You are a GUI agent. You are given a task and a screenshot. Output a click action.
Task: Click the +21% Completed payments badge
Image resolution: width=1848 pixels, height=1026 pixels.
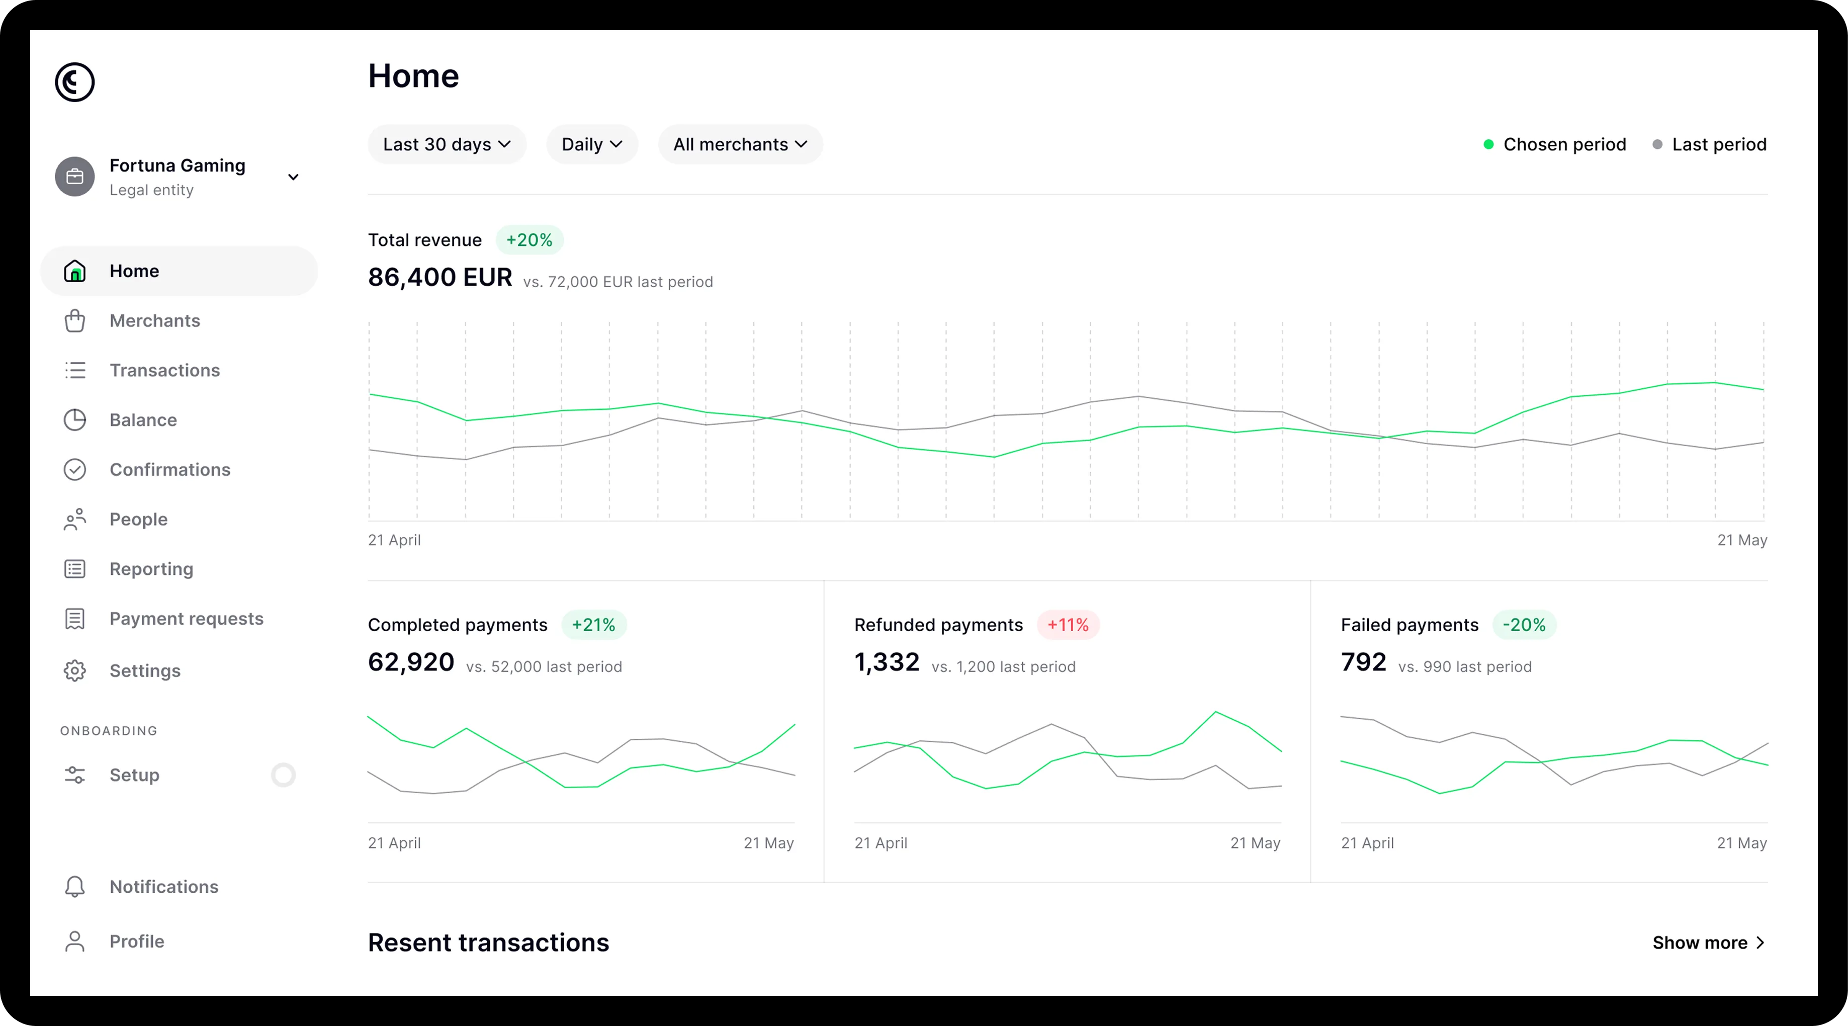tap(593, 625)
